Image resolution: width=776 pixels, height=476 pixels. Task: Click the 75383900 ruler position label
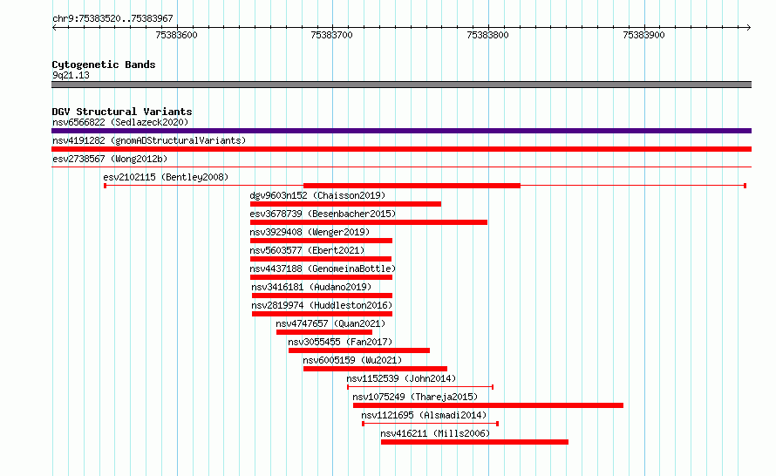click(x=643, y=35)
